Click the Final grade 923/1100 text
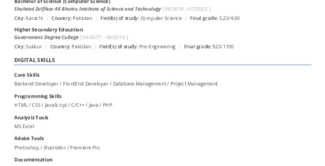This screenshot has width=325, height=166. tap(209, 47)
